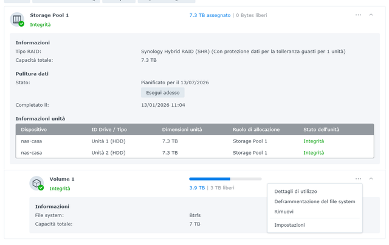Click the Stato dell'unità column header
Screen dimensions: 389x245
pyautogui.click(x=322, y=129)
